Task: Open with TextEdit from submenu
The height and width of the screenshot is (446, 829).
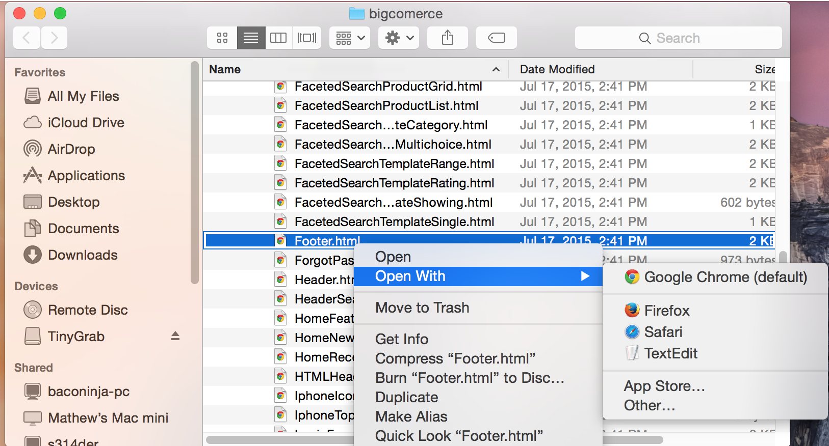Action: point(715,353)
